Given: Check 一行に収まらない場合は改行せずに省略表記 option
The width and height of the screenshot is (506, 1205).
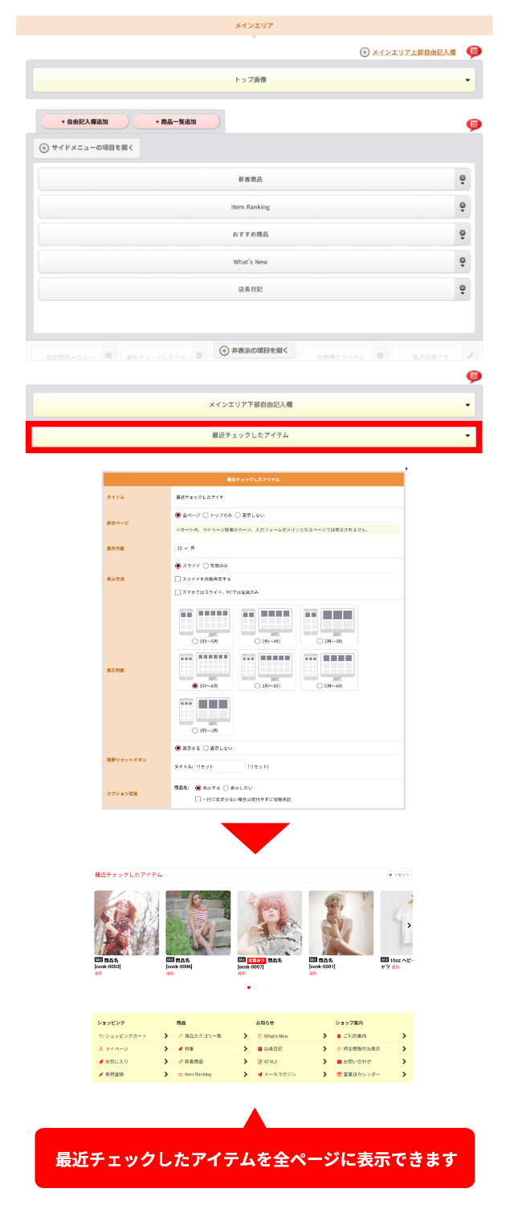Looking at the screenshot, I should click(198, 799).
